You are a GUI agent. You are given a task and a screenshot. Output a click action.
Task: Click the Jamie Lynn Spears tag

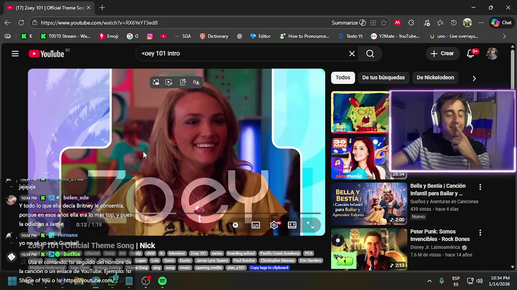click(x=212, y=261)
